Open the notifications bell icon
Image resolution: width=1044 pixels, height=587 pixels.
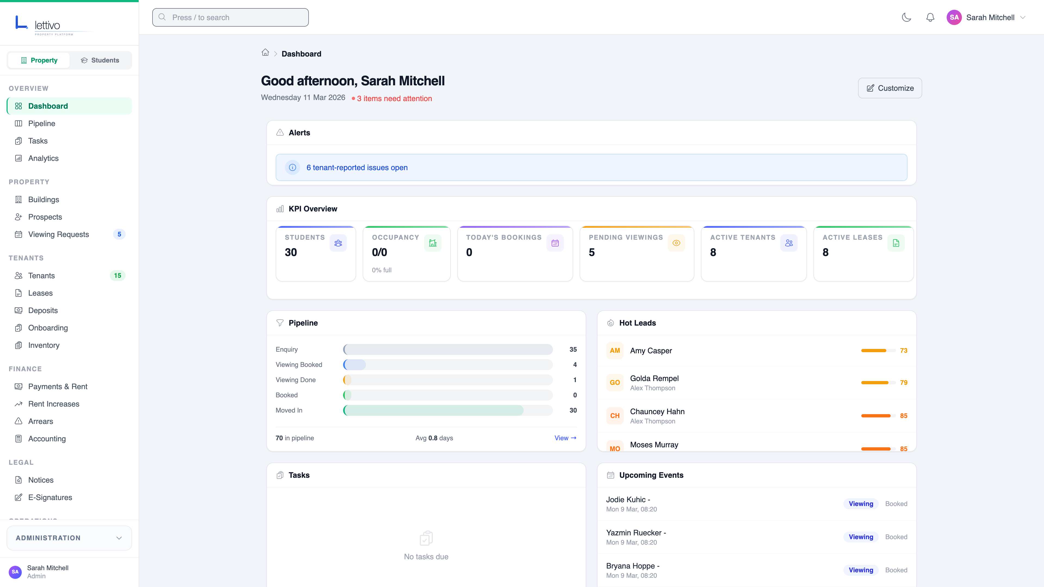[x=930, y=17]
